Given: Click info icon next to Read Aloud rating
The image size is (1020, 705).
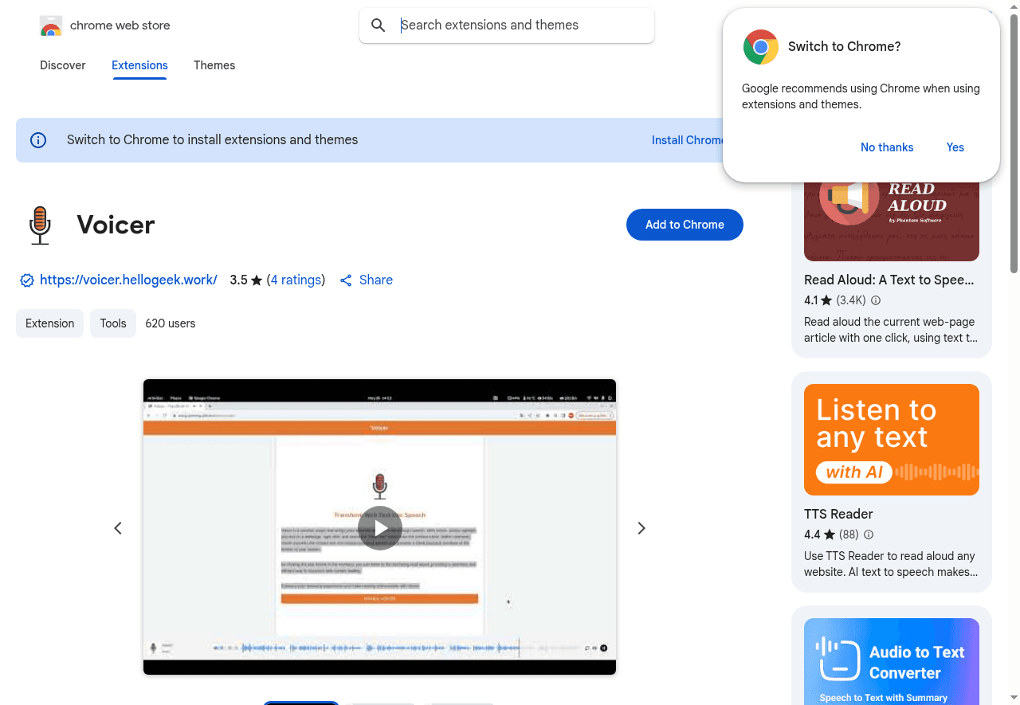Looking at the screenshot, I should [x=876, y=300].
